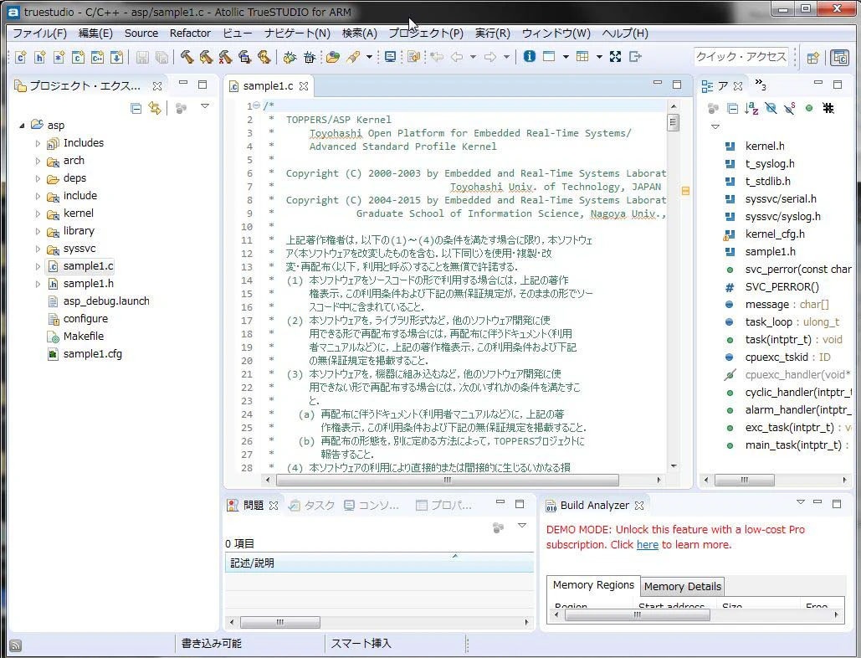Viewport: 861px width, 658px height.
Task: Collapse all in Project Explorer
Action: click(136, 108)
